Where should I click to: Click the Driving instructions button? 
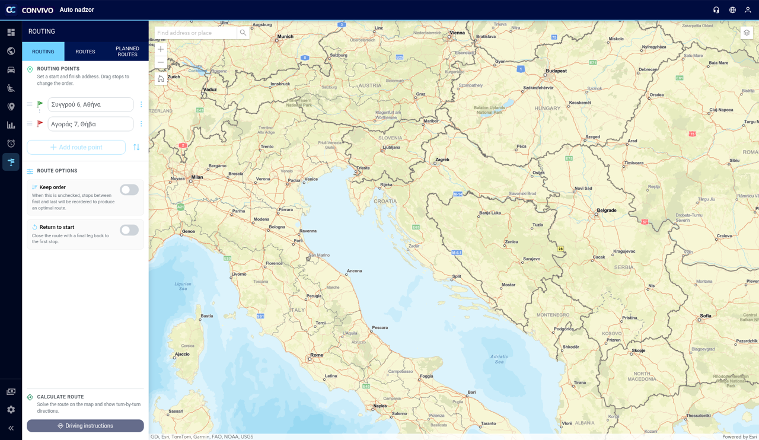click(85, 426)
